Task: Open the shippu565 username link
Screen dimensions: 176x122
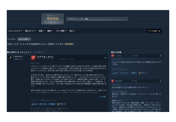Action: coord(119,81)
